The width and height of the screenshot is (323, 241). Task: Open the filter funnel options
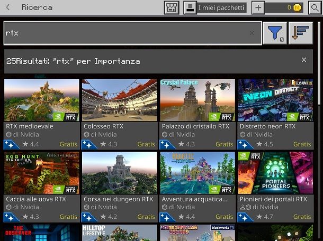pos(275,33)
